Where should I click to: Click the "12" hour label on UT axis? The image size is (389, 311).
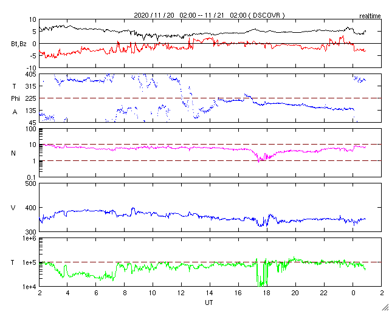tap(181, 293)
